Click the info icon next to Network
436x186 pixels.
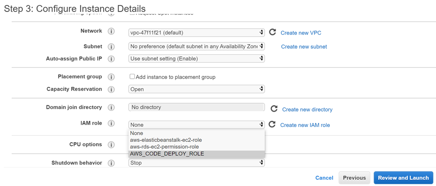pos(111,32)
